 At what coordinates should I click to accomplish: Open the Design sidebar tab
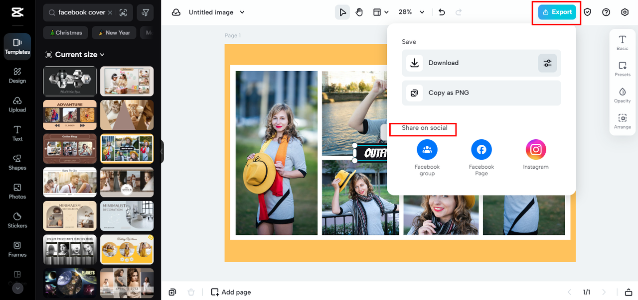[x=17, y=76]
